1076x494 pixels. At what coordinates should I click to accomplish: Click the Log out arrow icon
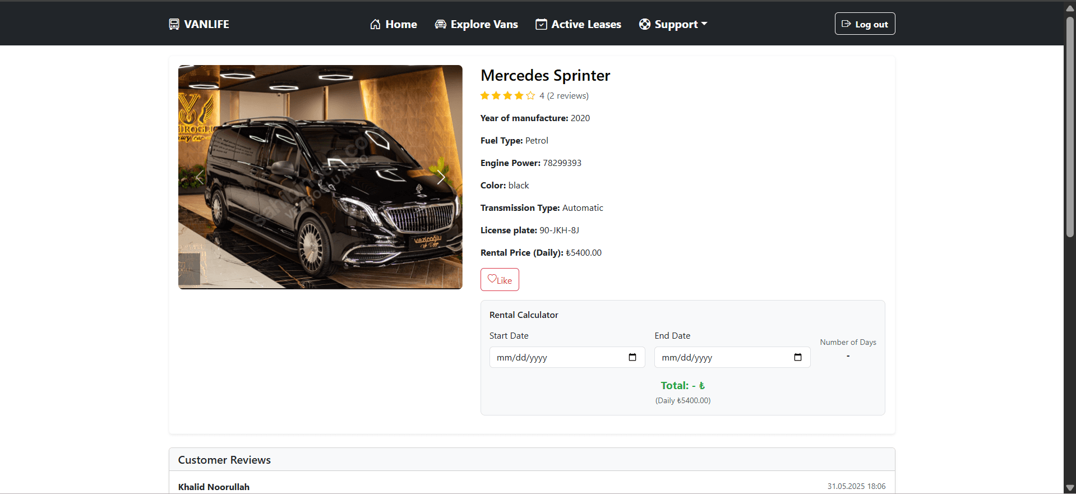click(847, 24)
